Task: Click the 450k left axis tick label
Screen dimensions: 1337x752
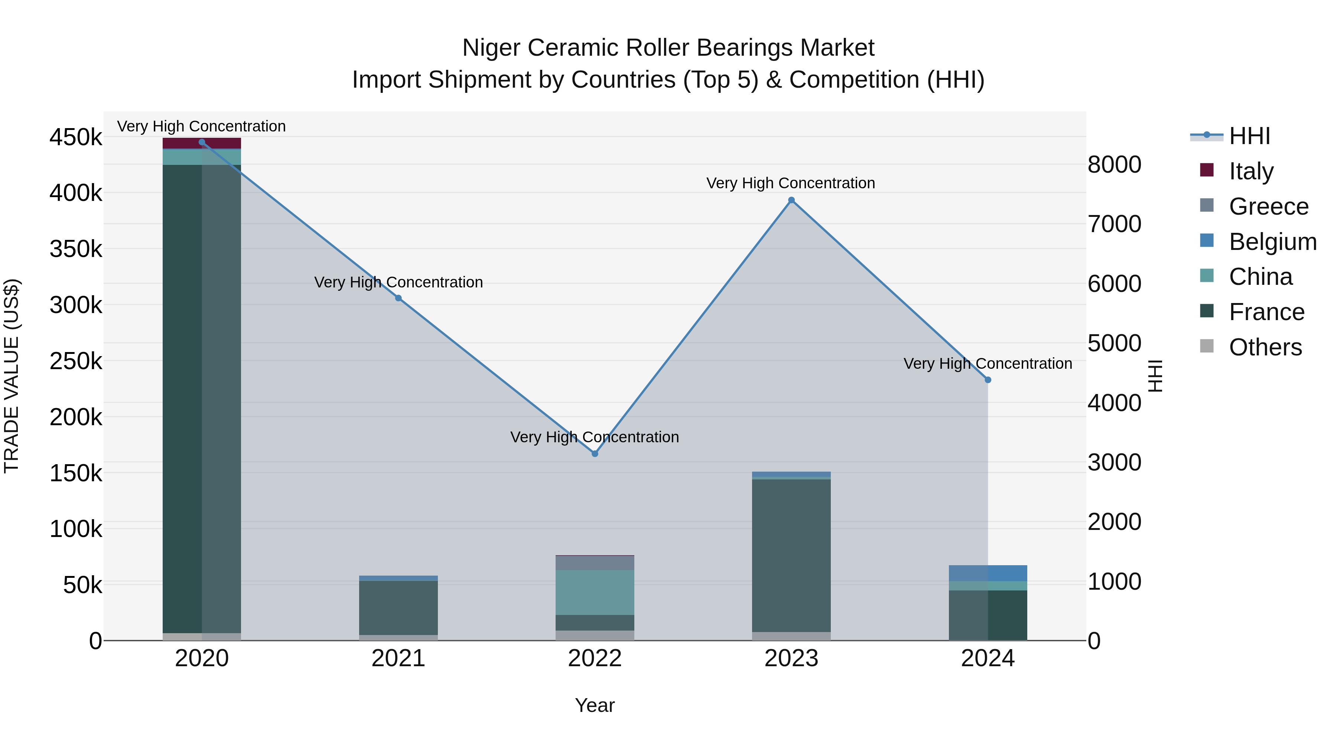Action: click(76, 137)
